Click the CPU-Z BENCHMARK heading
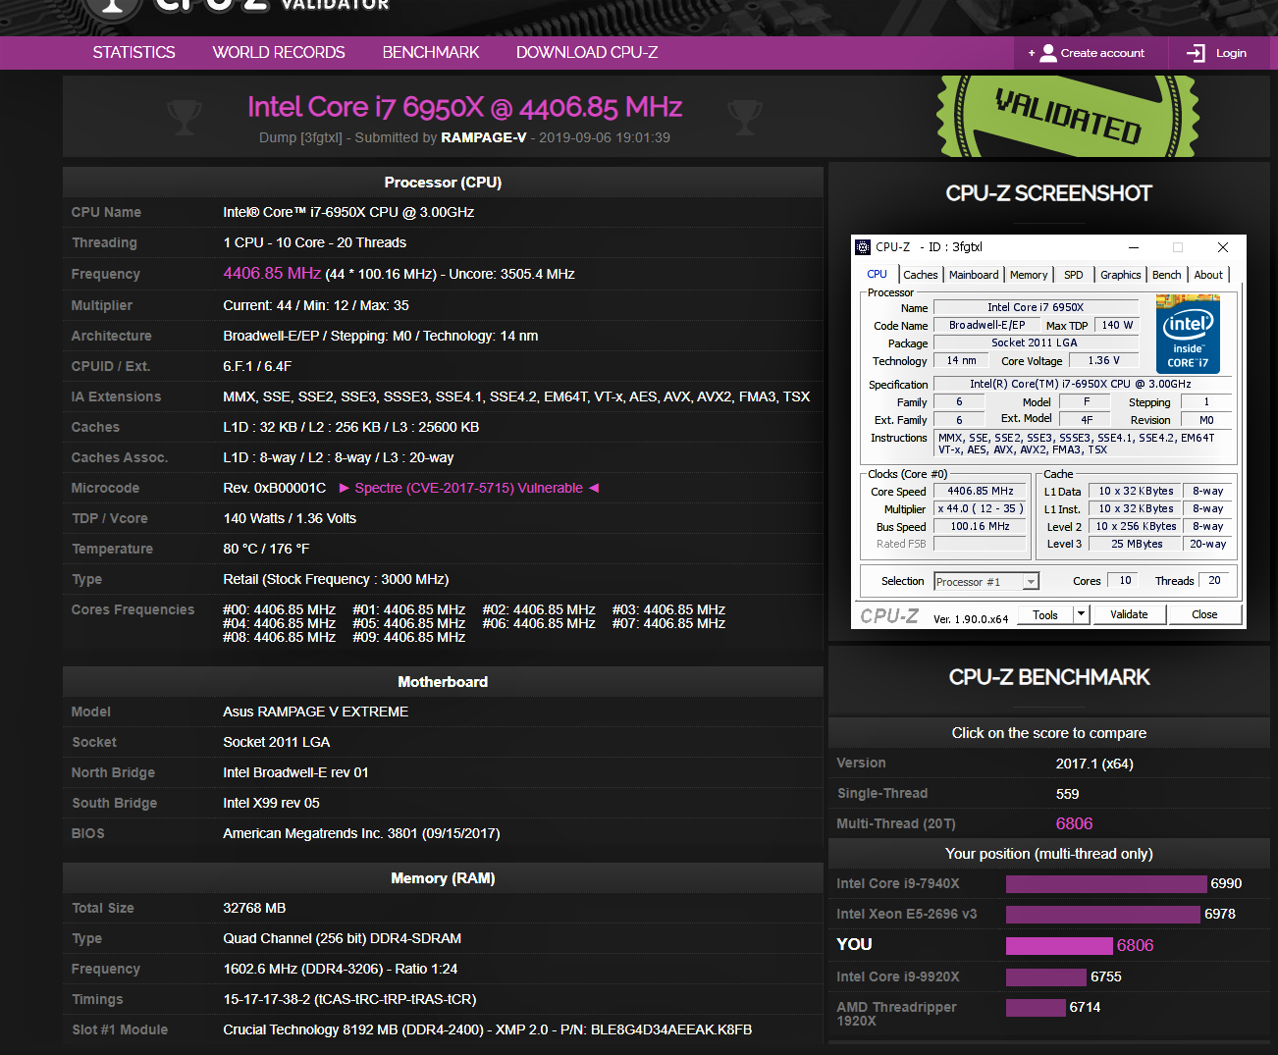Image resolution: width=1278 pixels, height=1055 pixels. pos(1049,677)
